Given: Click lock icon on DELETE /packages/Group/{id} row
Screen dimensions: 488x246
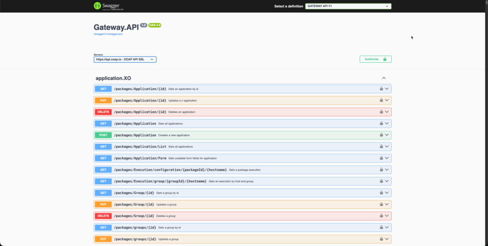Looking at the screenshot, I should (x=381, y=216).
